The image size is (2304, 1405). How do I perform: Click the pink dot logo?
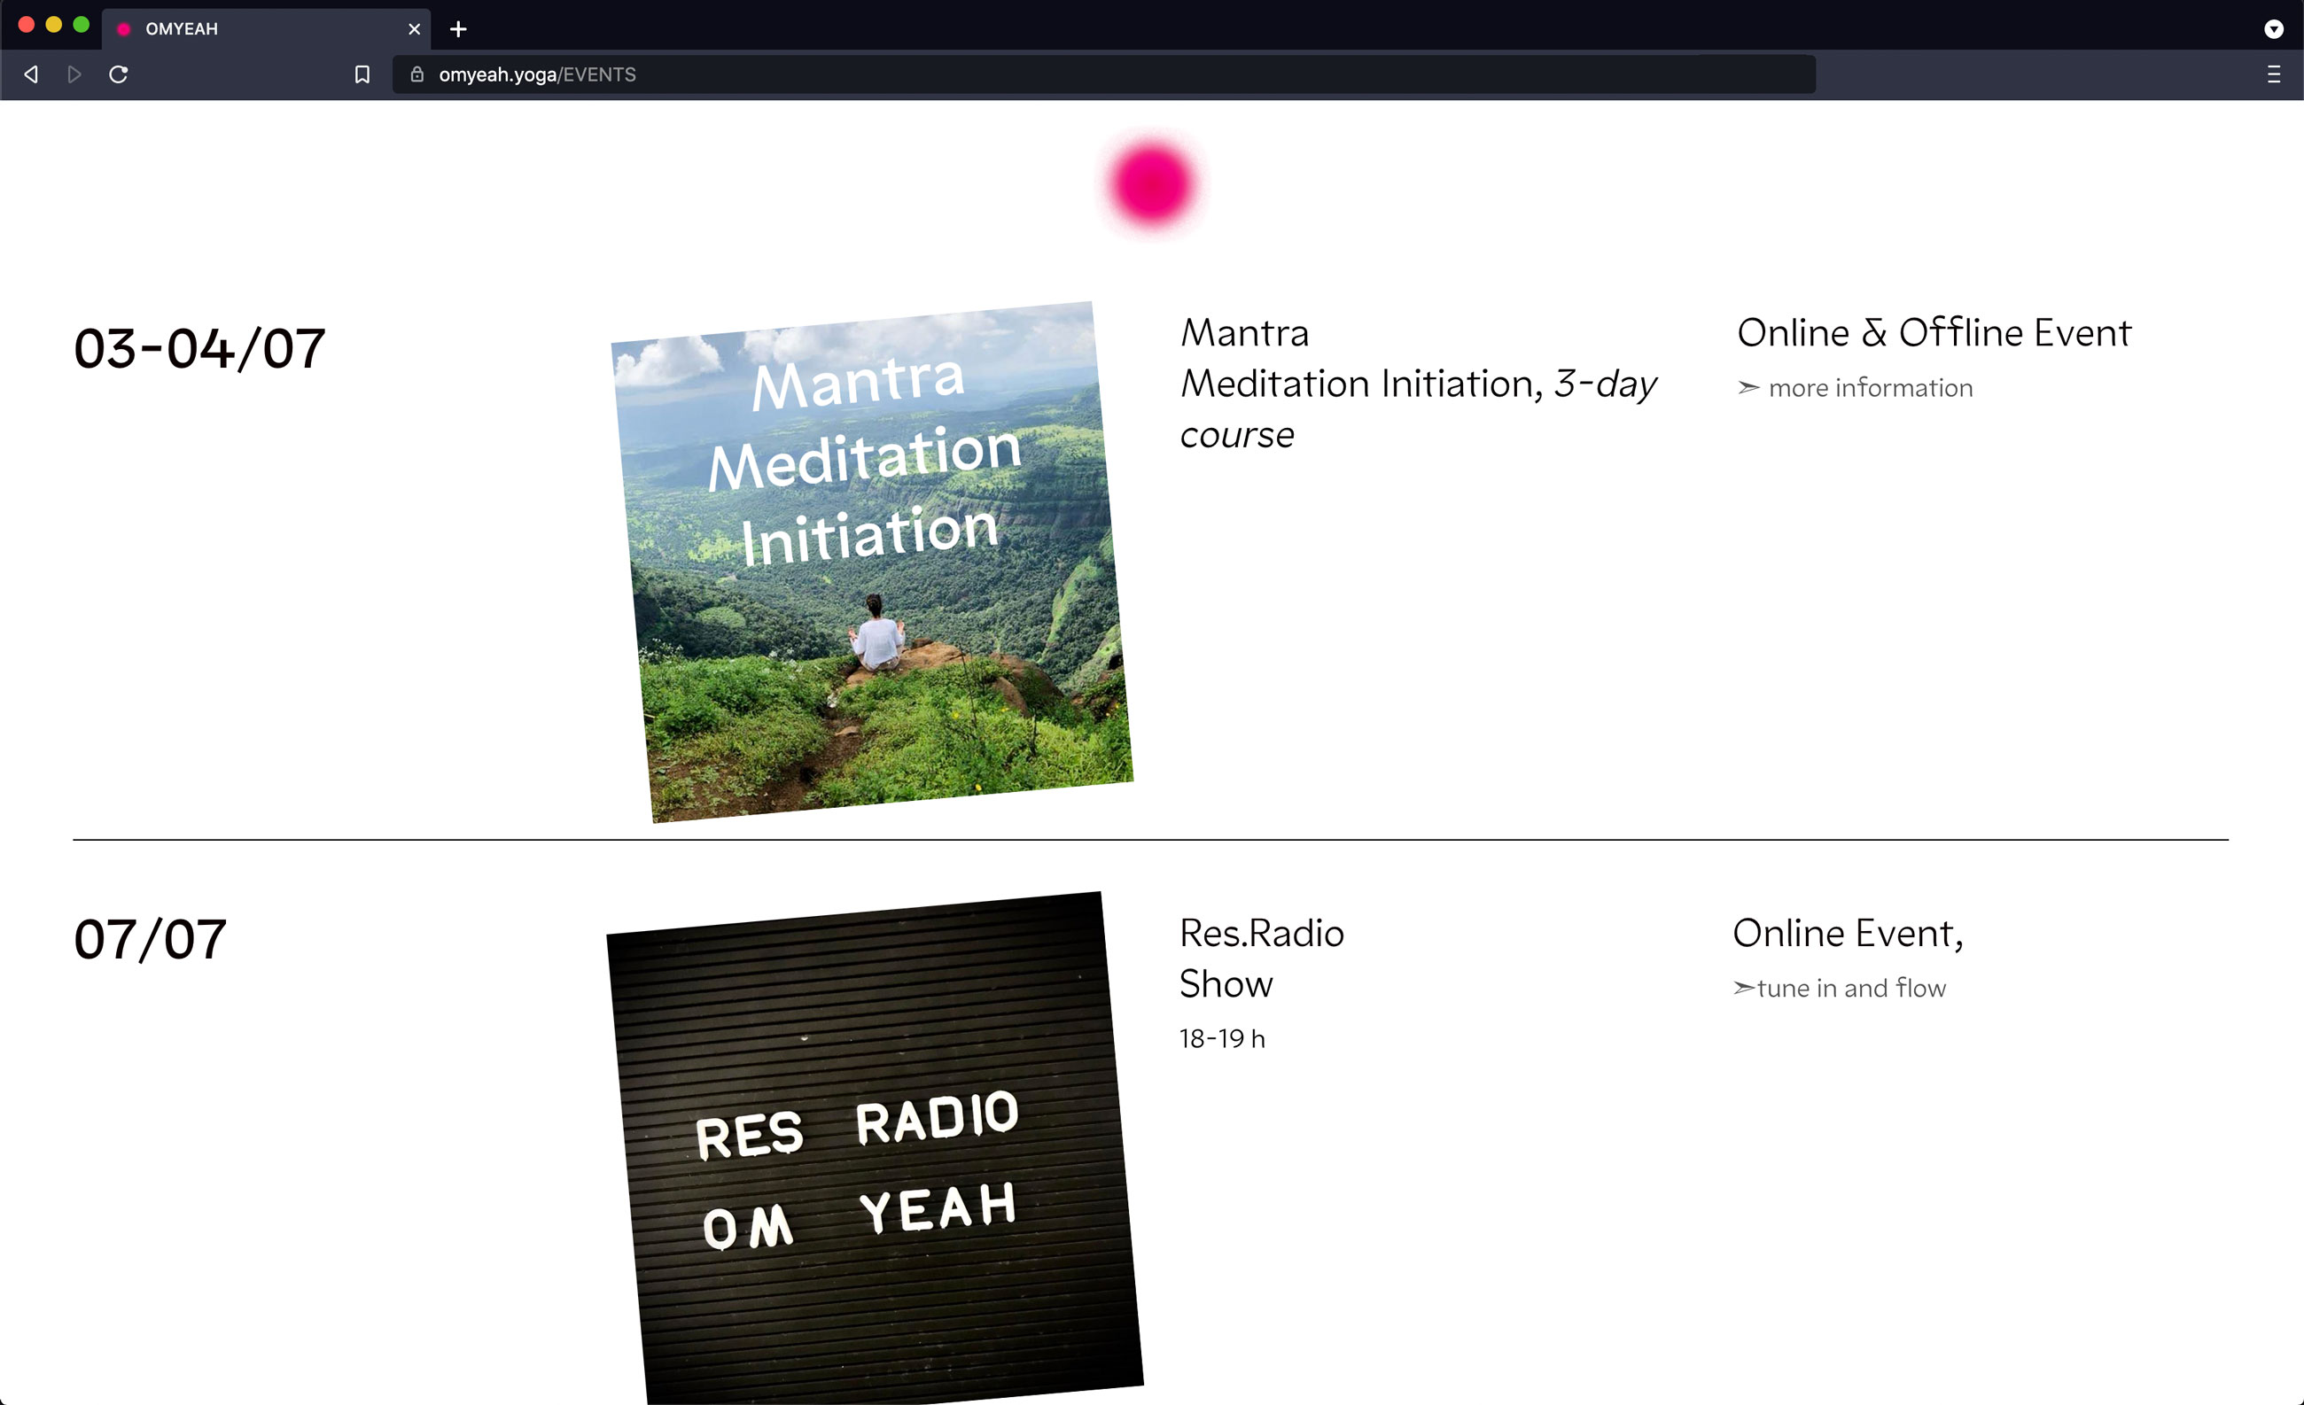[x=1151, y=184]
